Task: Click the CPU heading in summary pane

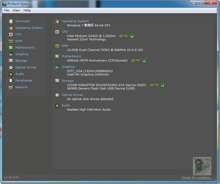Action: click(x=65, y=32)
